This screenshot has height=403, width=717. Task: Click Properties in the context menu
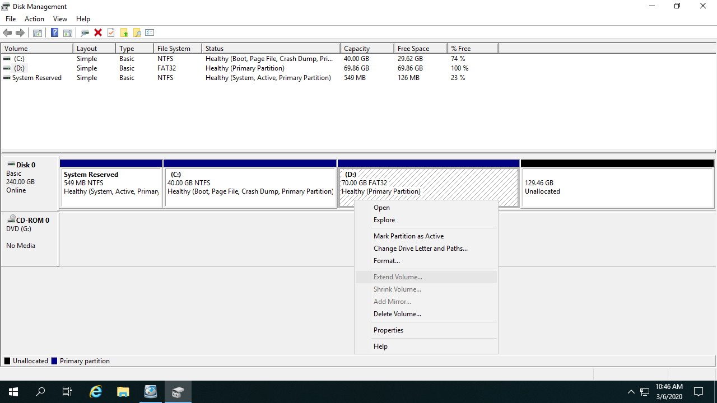click(388, 330)
